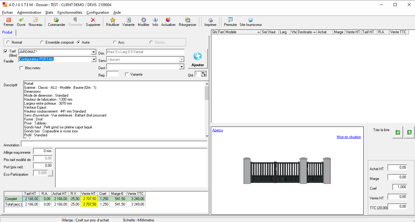
Task: Enable the Bloc-notes checkbox
Action: 21,68
